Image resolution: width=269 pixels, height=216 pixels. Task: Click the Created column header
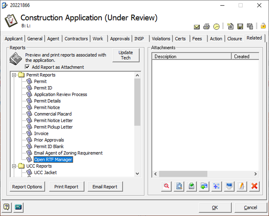[x=245, y=56]
